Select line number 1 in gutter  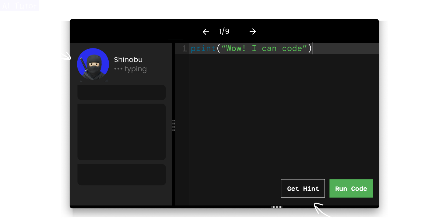click(184, 49)
